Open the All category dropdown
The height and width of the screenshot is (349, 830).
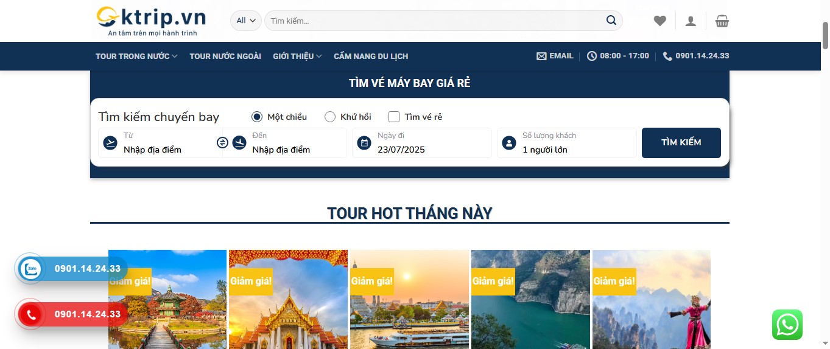tap(246, 21)
